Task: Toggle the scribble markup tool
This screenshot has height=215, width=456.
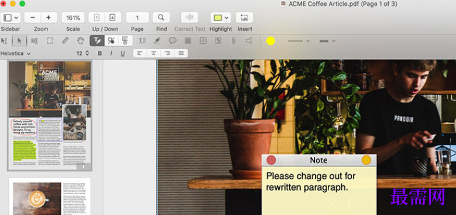Action: pos(111,41)
